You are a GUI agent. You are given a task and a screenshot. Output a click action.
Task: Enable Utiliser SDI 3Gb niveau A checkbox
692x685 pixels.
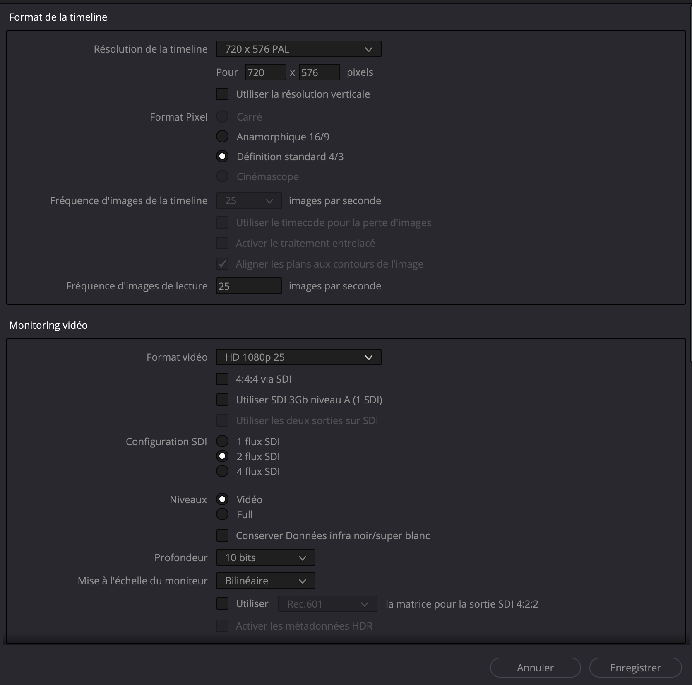coord(222,400)
